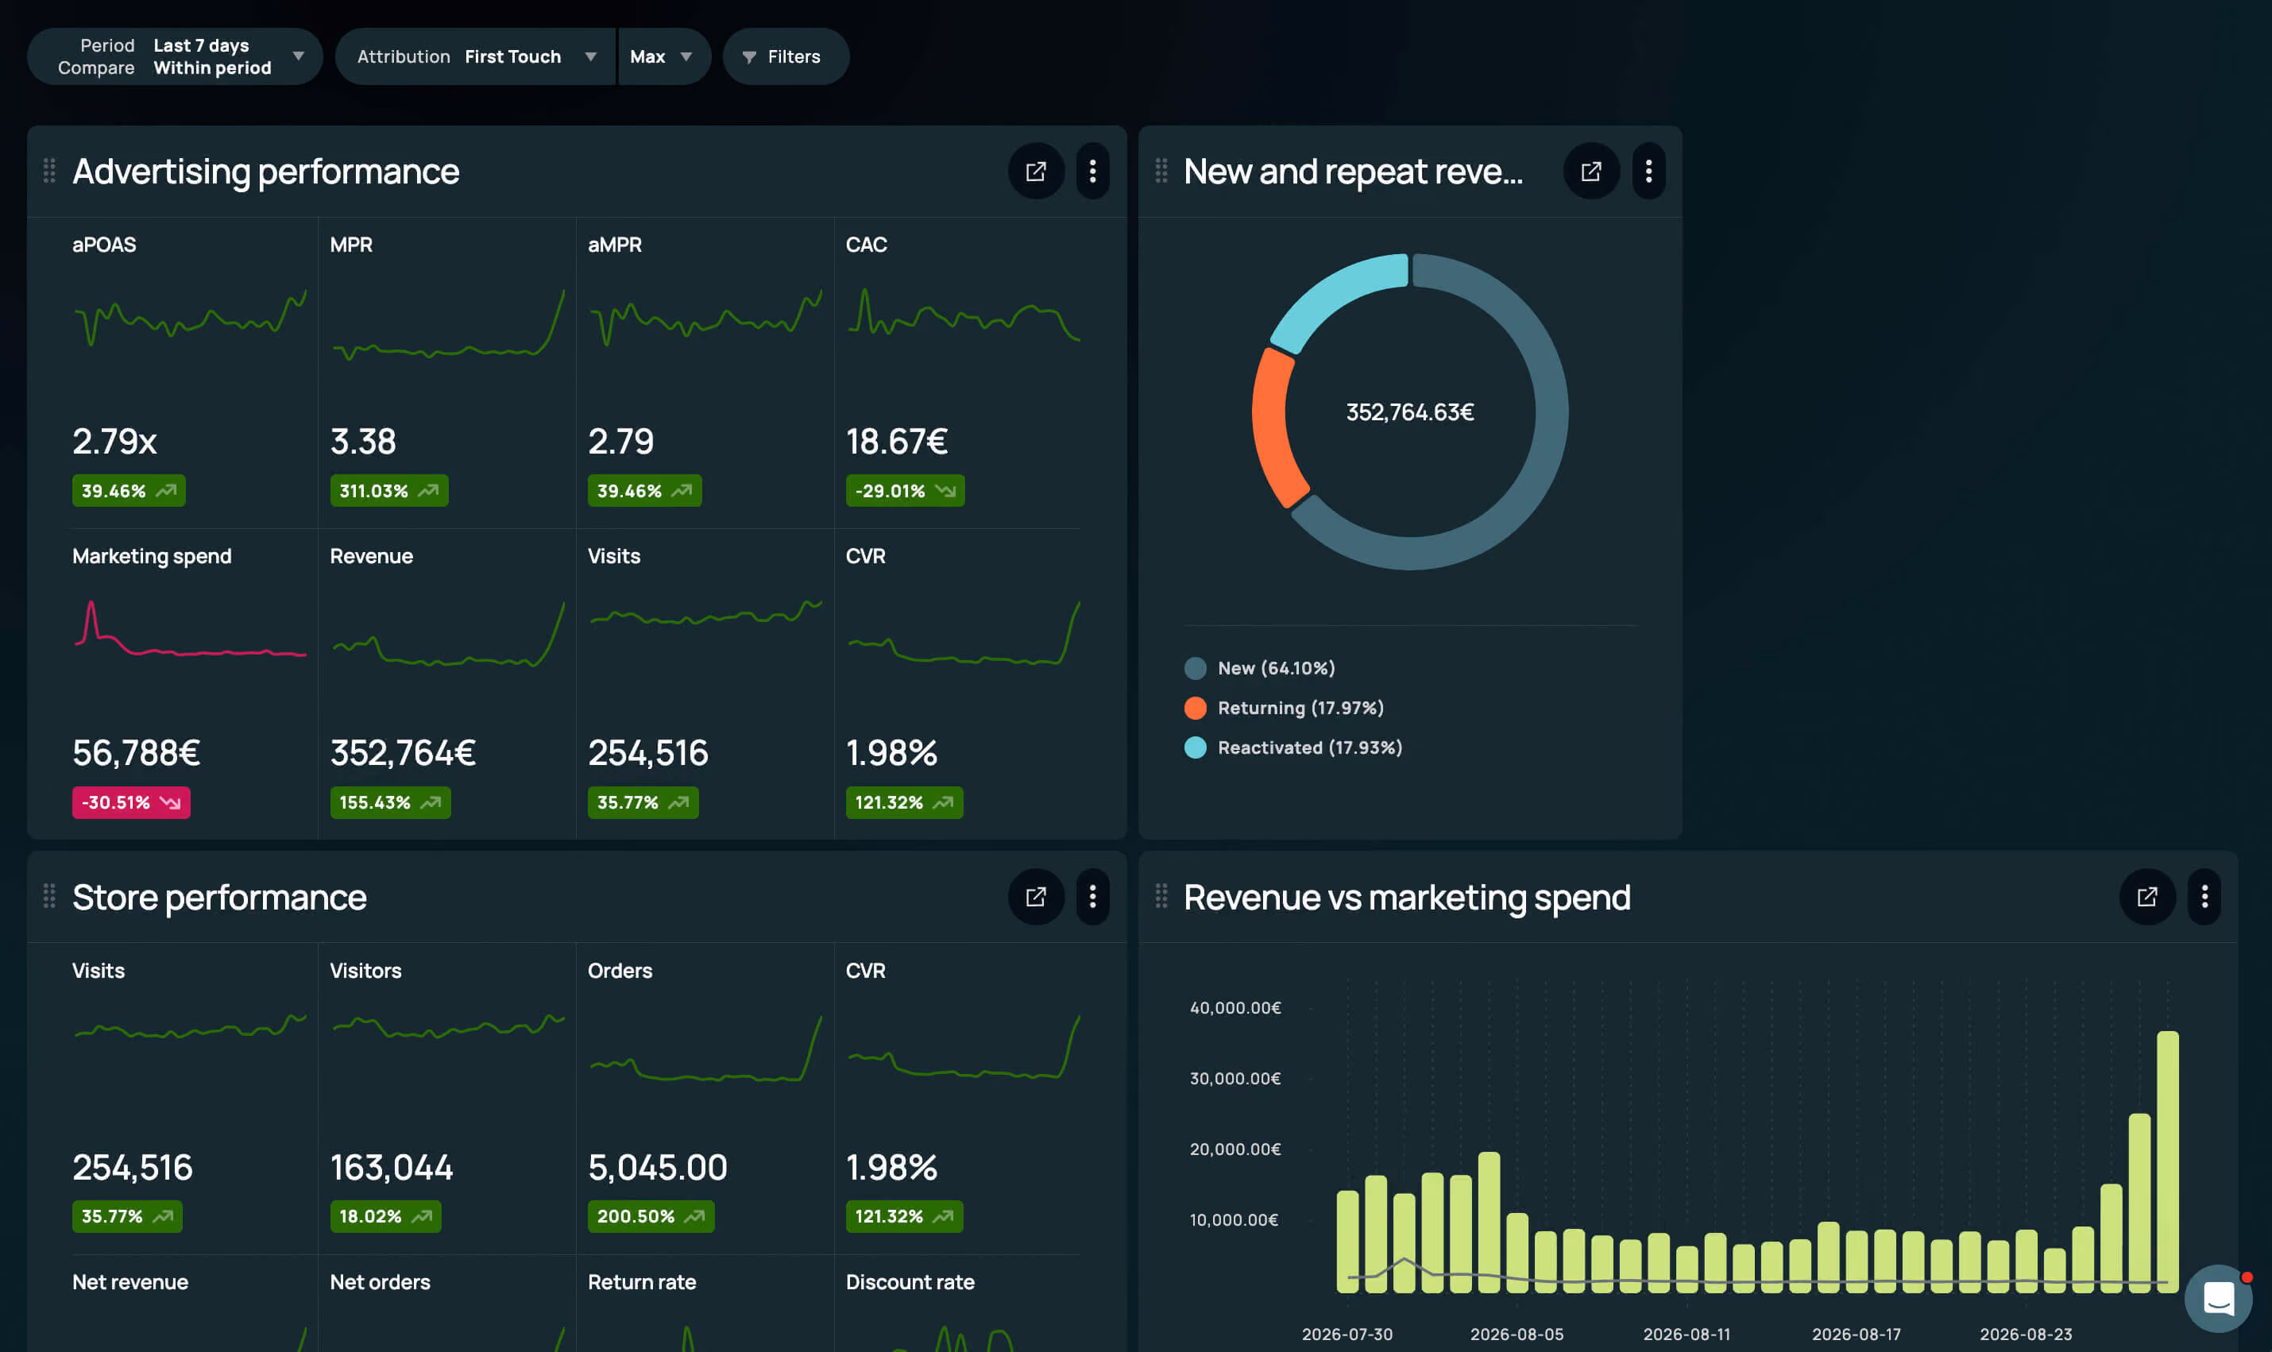Screen dimensions: 2272x1352
Task: Toggle the Reactivated (17.93%) legend entry
Action: point(1293,748)
